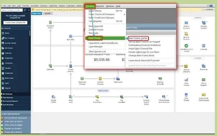Viewport: 217px width, 136px height.
Task: Switch to the Insights tab
Action: point(48,13)
